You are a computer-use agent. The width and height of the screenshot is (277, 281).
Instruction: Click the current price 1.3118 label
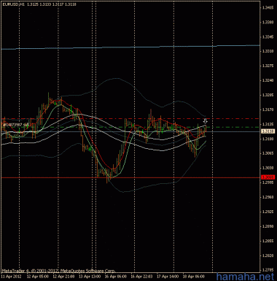tap(268, 131)
